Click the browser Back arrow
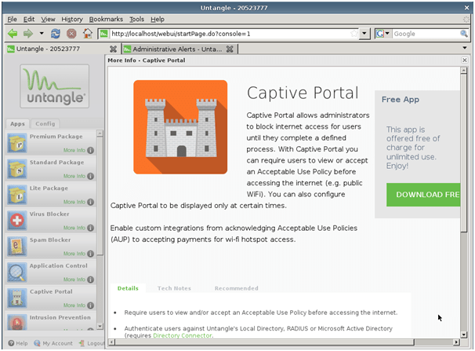The height and width of the screenshot is (351, 475). click(x=13, y=34)
